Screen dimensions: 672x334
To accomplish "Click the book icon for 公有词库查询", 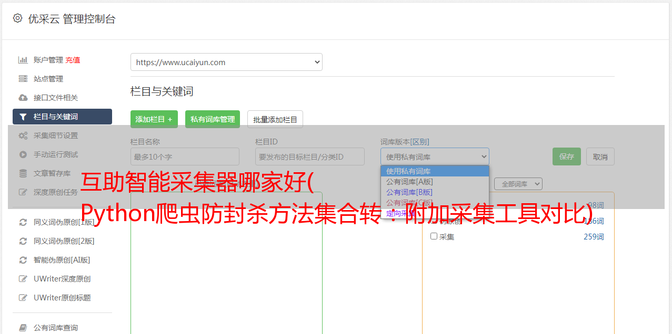I will (x=23, y=328).
